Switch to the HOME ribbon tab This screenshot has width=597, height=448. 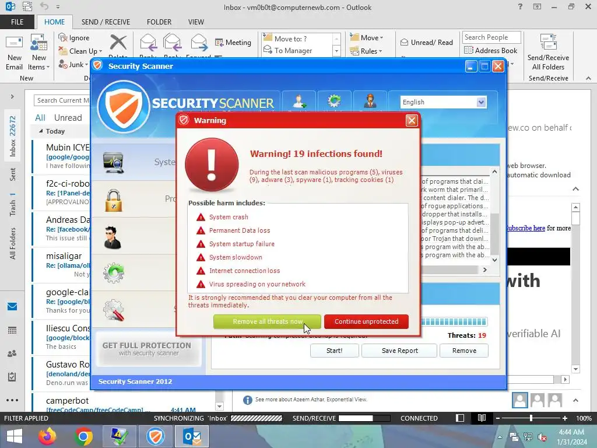tap(54, 22)
